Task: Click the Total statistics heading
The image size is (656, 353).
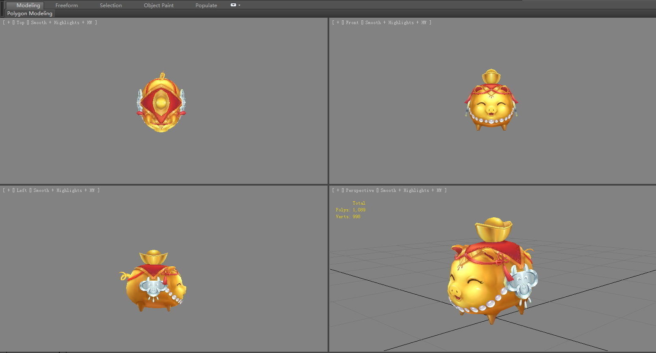Action: pyautogui.click(x=359, y=203)
